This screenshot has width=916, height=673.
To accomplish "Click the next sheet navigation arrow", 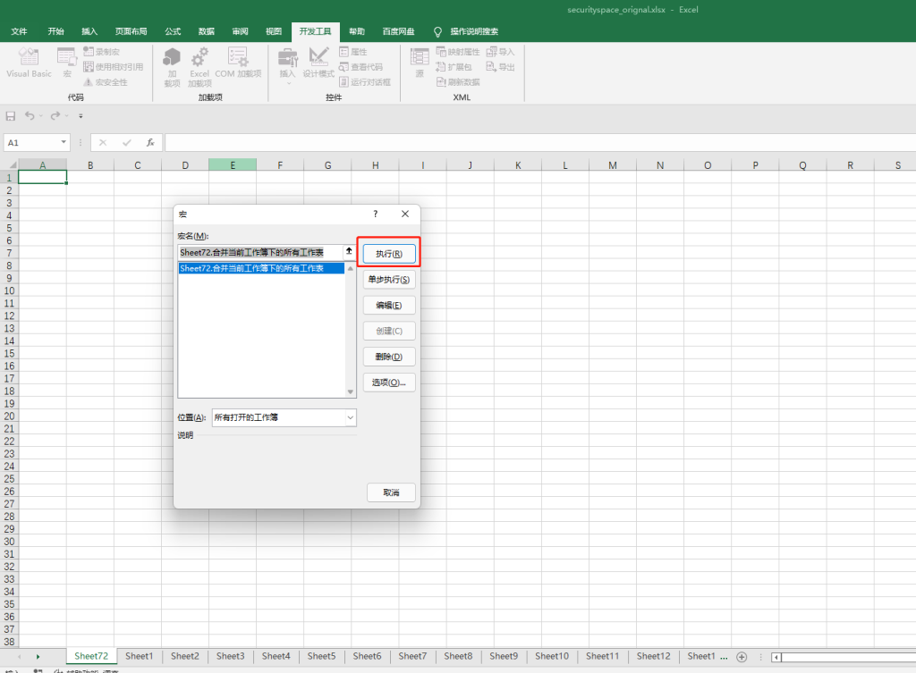I will tap(38, 657).
